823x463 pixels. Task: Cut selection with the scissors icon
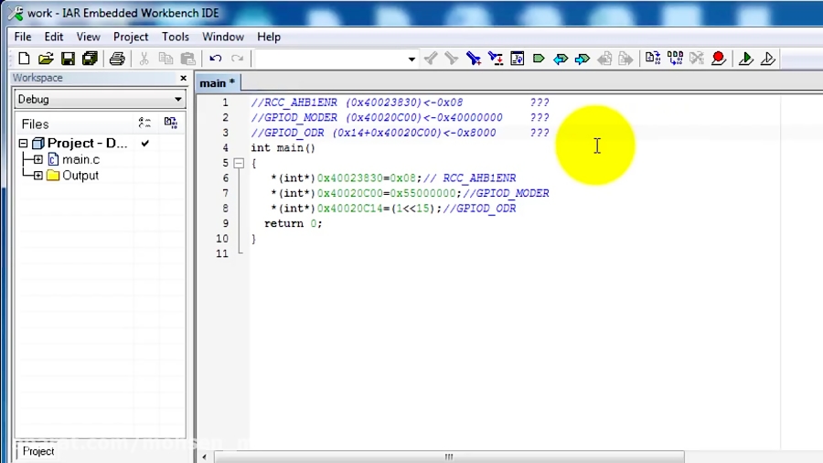144,59
